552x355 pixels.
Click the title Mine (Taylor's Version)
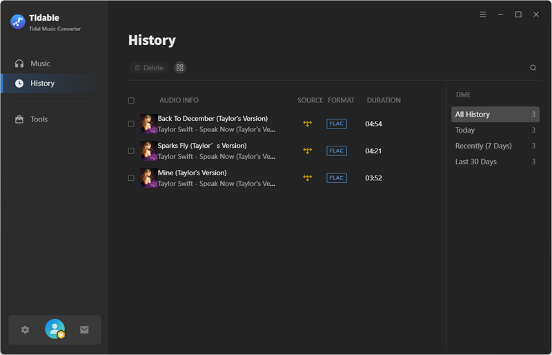point(193,173)
